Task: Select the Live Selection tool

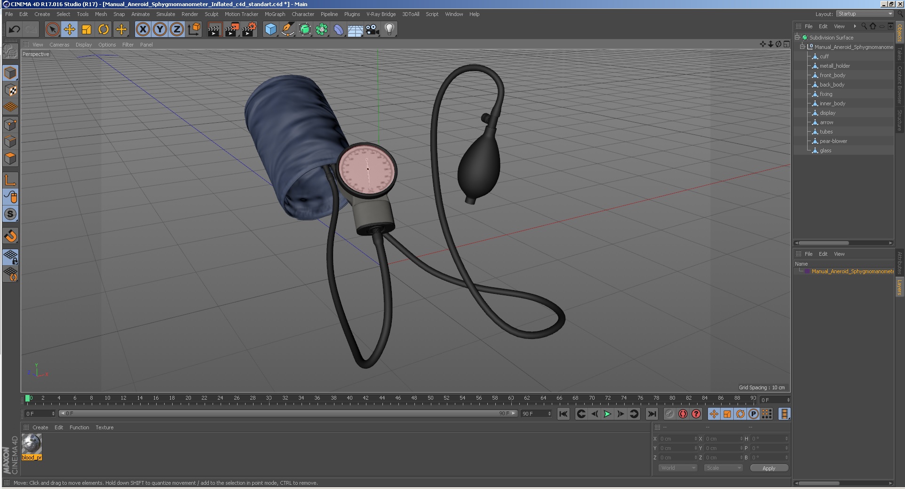Action: pos(53,30)
